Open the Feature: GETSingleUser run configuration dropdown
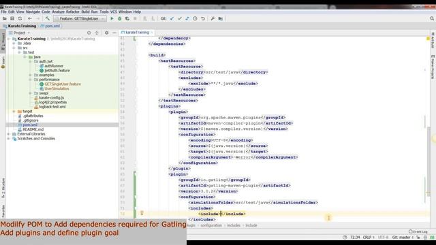Viewport: 436px width, 245px height. (x=80, y=18)
